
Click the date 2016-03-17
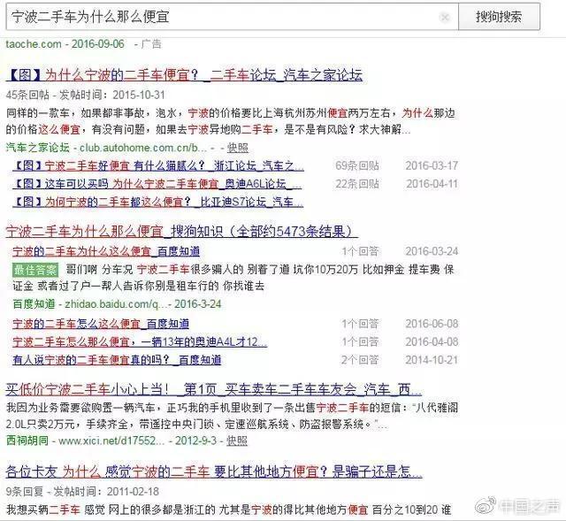click(432, 165)
